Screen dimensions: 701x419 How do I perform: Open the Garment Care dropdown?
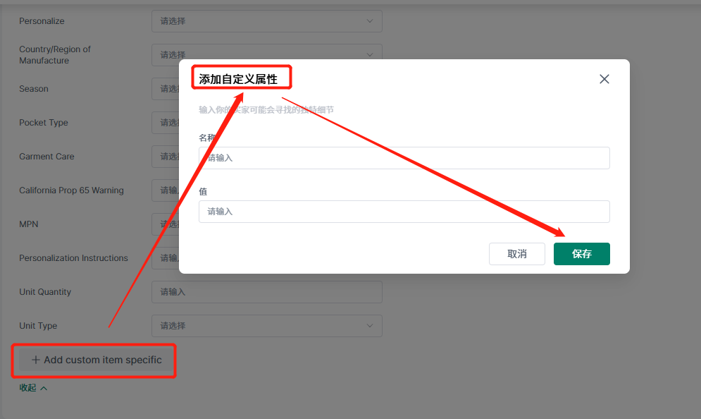[x=166, y=157]
